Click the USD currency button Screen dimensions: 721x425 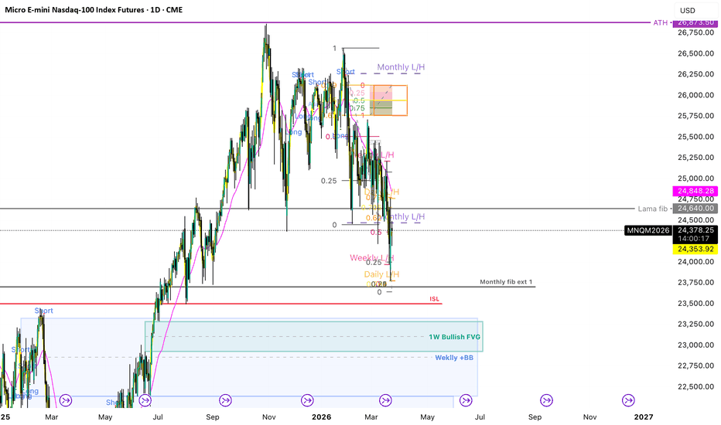pyautogui.click(x=688, y=11)
